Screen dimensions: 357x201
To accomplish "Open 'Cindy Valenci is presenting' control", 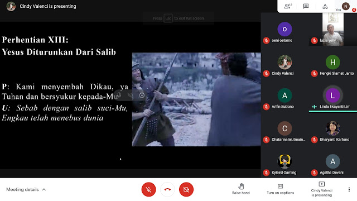I will click(321, 189).
